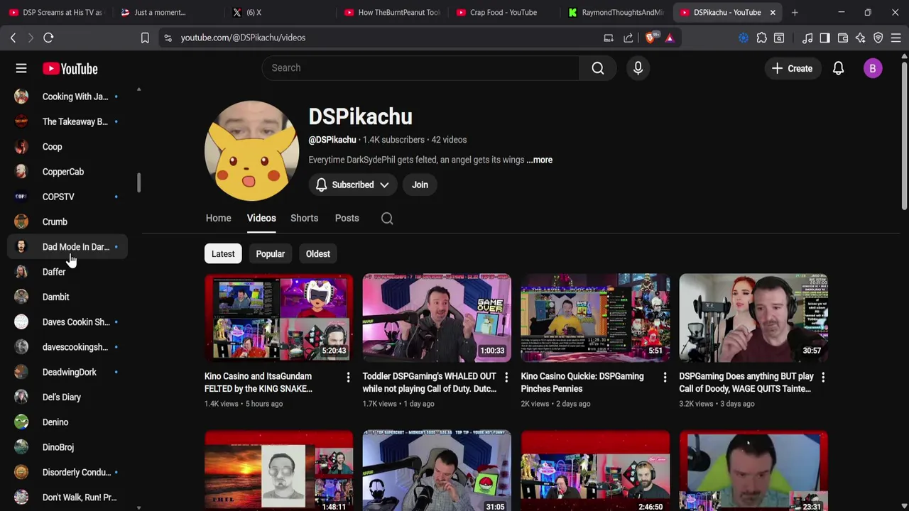Sort videos by Oldest
The width and height of the screenshot is (909, 511).
pyautogui.click(x=318, y=254)
